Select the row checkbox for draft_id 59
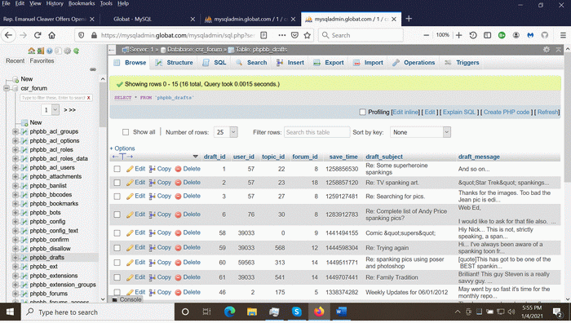The width and height of the screenshot is (571, 323). [x=117, y=248]
